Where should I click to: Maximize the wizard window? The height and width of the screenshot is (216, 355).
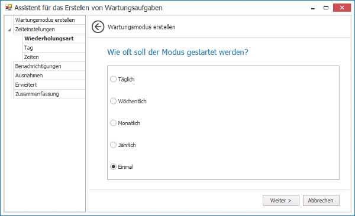point(326,8)
